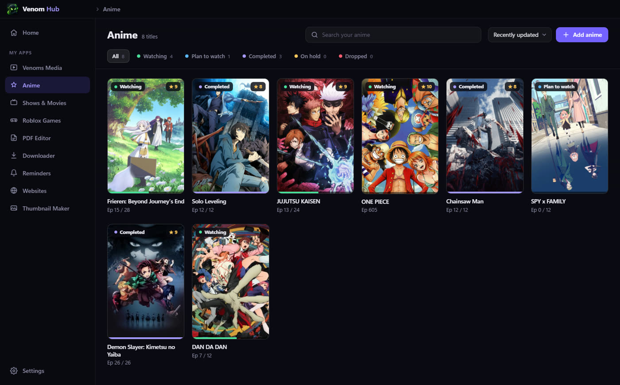Click the star 9 rating on Frieren
This screenshot has height=385, width=620.
173,87
